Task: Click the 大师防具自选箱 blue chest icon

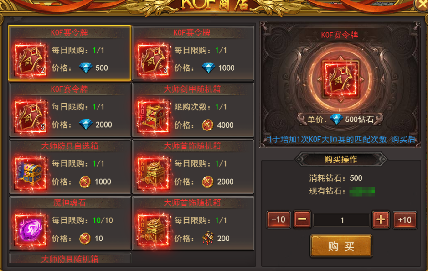Action: 31,173
